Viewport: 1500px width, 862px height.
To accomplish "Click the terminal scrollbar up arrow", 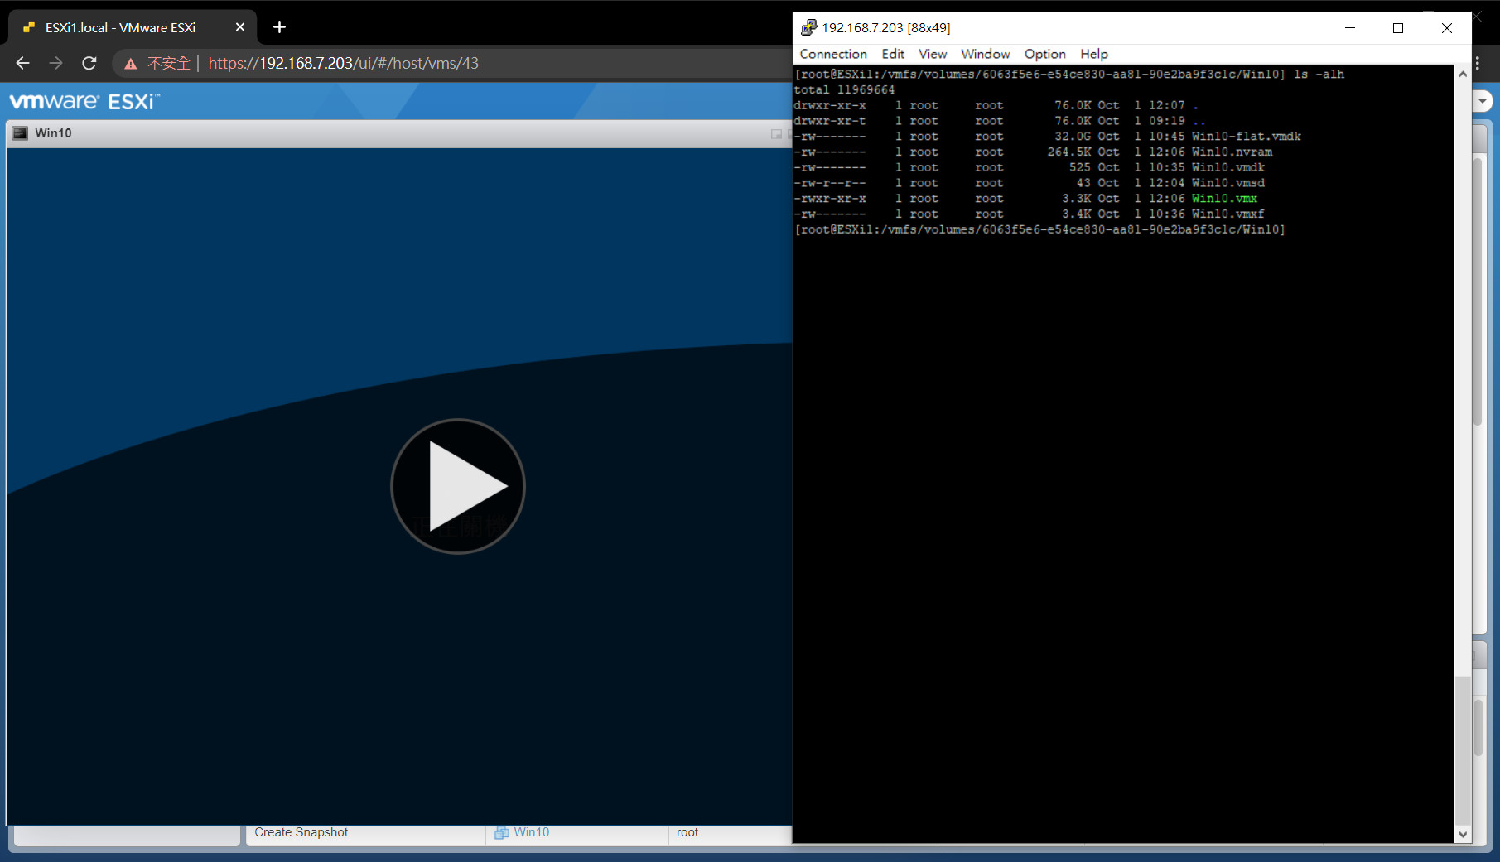I will (x=1463, y=75).
